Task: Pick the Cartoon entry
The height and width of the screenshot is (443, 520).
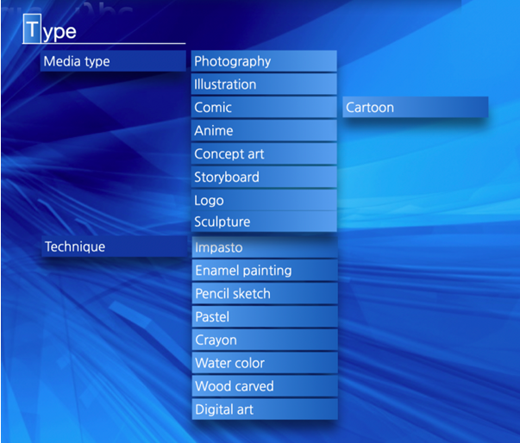Action: click(x=415, y=108)
